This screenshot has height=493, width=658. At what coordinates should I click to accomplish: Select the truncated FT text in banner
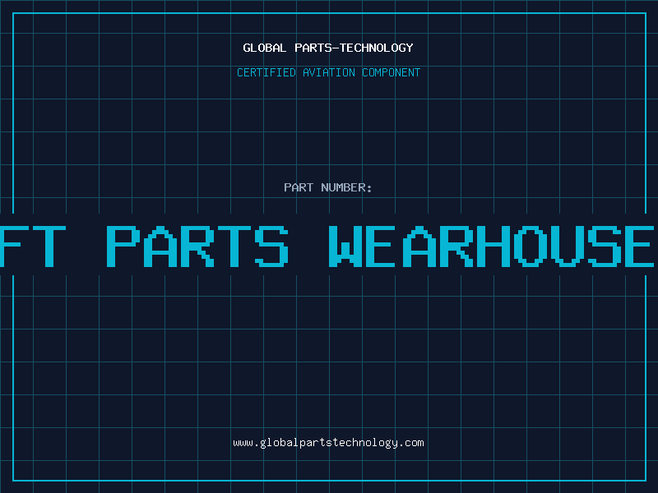[x=33, y=246]
